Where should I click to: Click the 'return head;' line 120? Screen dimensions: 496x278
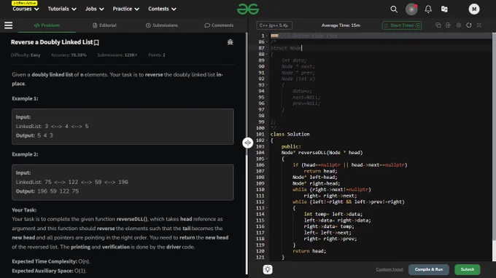click(309, 251)
